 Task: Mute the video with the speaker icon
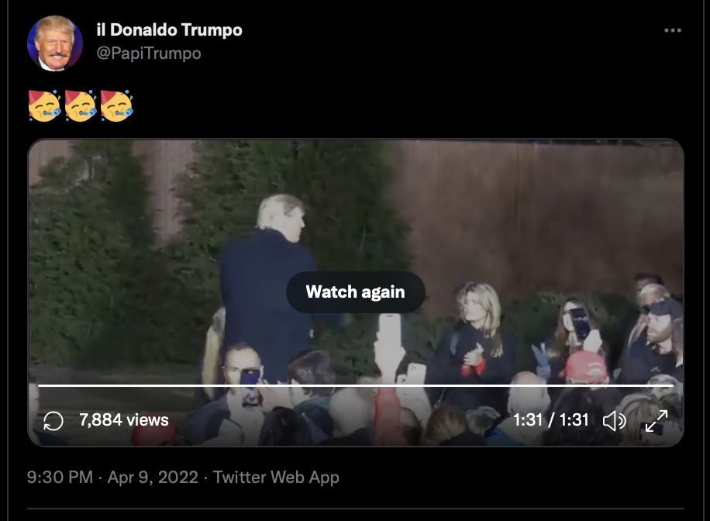(x=614, y=421)
